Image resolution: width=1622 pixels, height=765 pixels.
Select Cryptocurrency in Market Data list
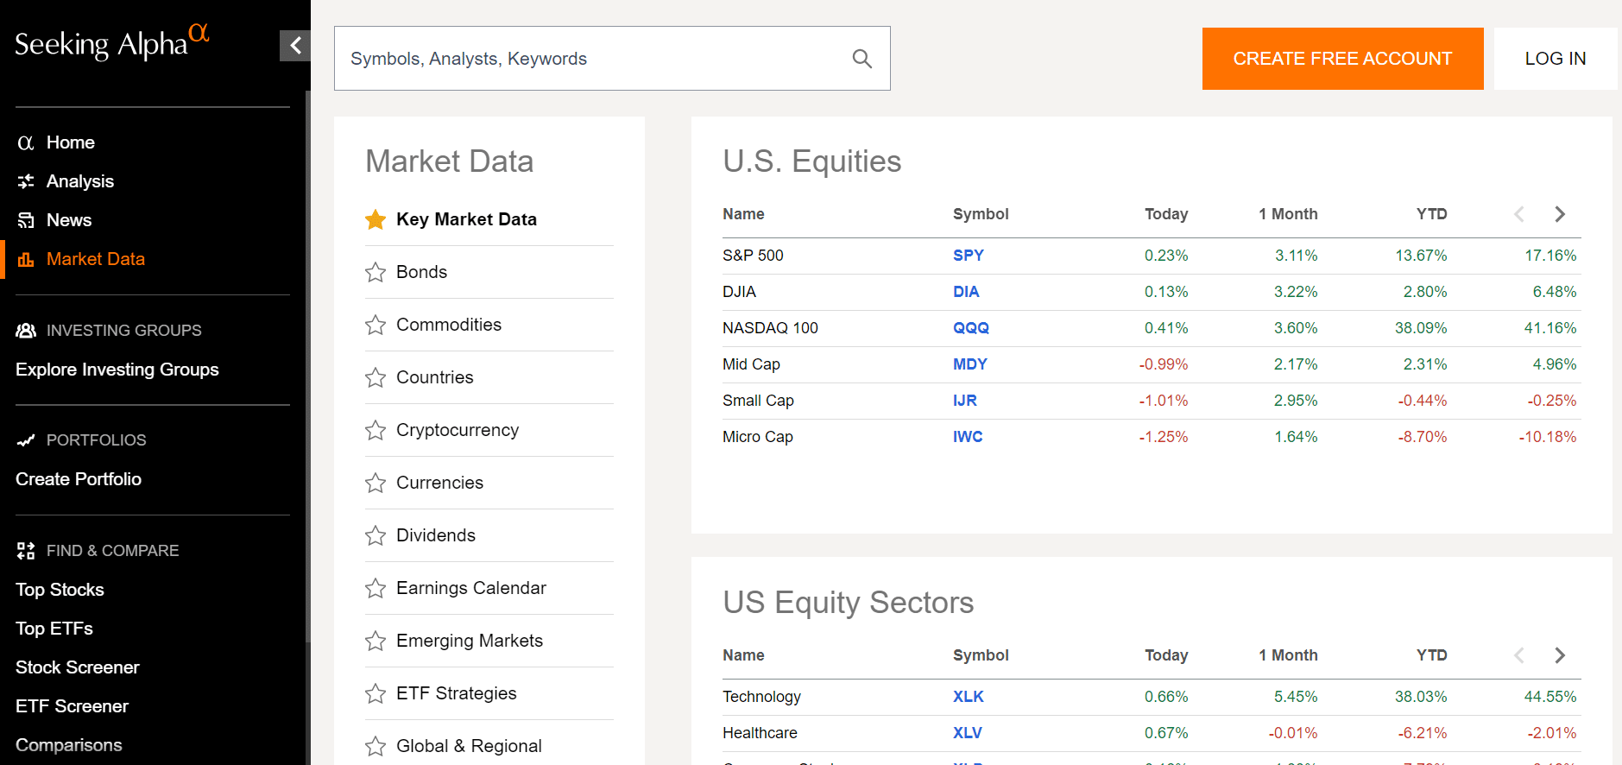[458, 430]
